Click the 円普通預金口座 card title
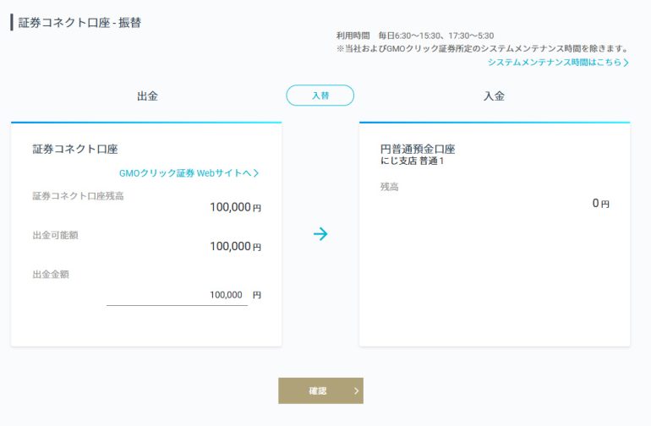 [x=418, y=149]
